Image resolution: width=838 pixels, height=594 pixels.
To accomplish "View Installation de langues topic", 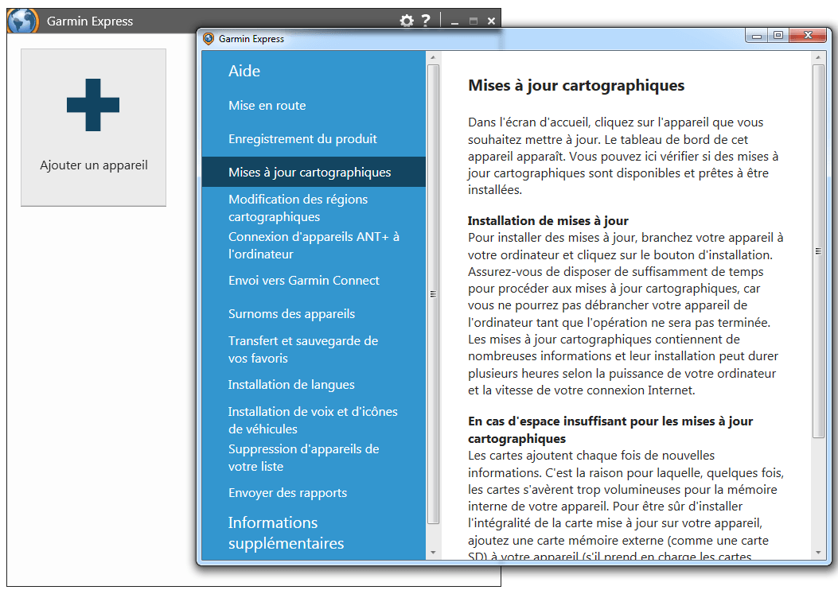I will pyautogui.click(x=291, y=385).
